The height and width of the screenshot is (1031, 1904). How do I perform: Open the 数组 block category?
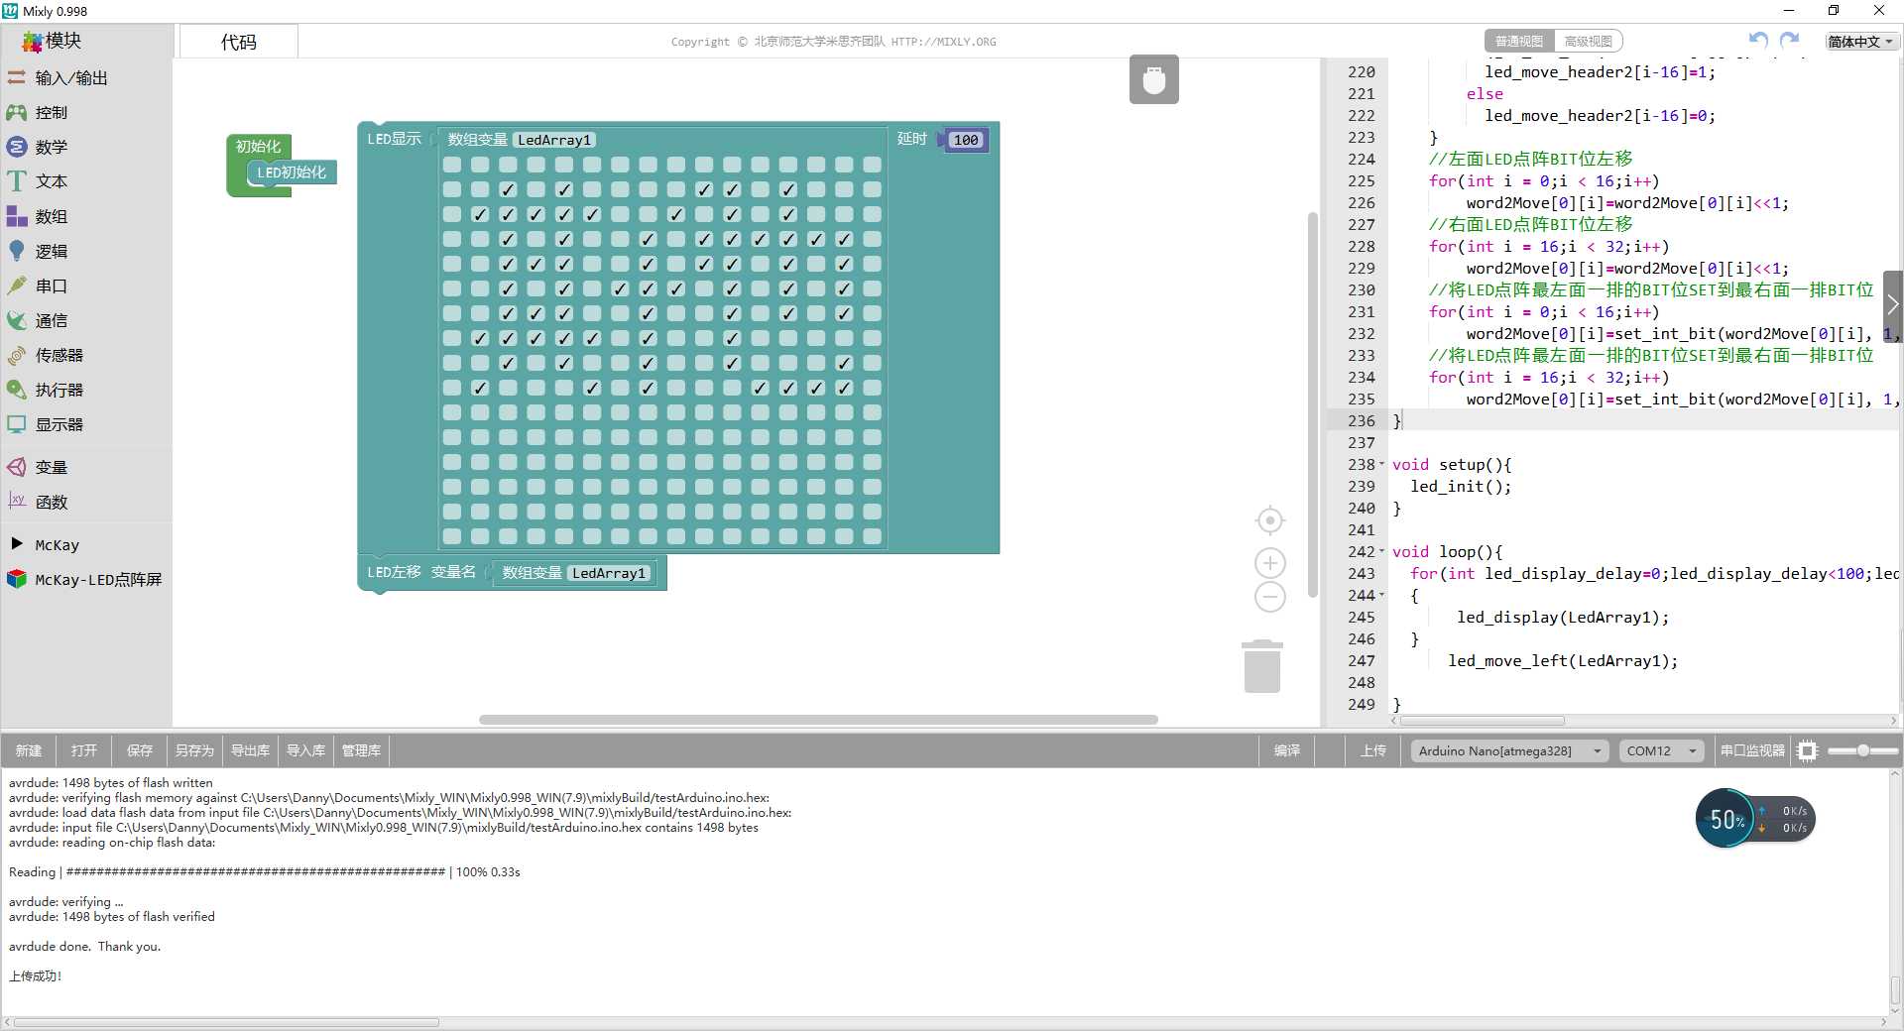[x=52, y=216]
